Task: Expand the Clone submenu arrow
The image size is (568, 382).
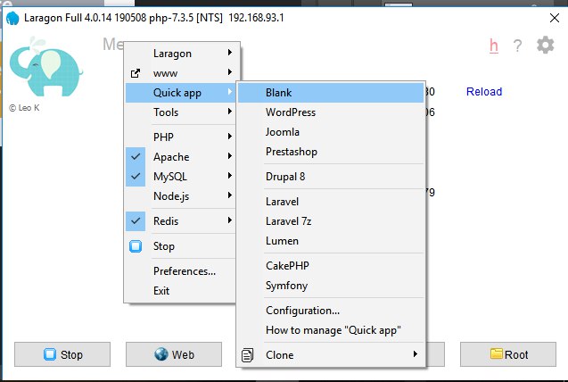Action: click(x=416, y=353)
